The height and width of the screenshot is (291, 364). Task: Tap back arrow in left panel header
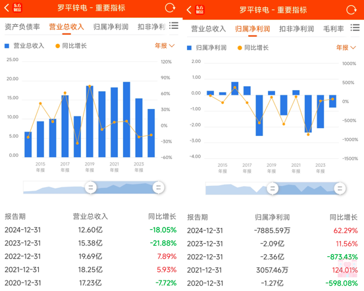[x=7, y=8]
